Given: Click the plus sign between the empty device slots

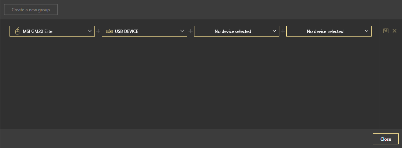Looking at the screenshot, I should click(x=283, y=31).
